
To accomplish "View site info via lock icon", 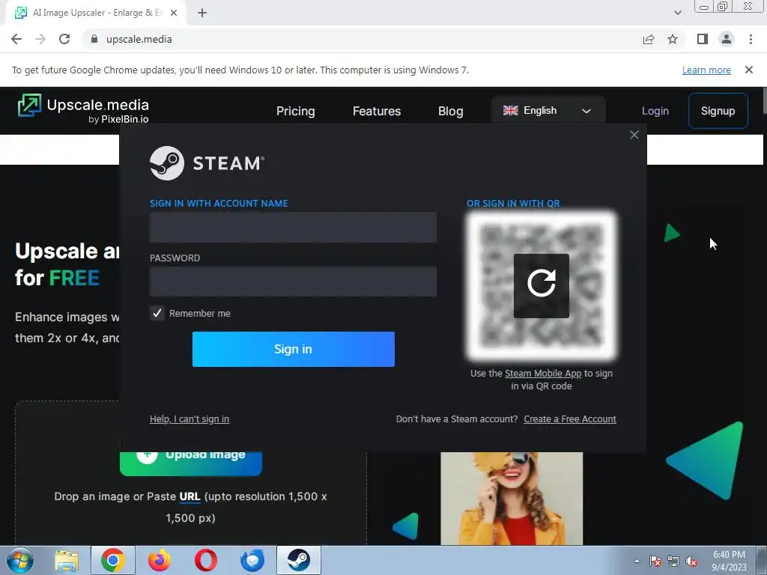I will (x=94, y=39).
